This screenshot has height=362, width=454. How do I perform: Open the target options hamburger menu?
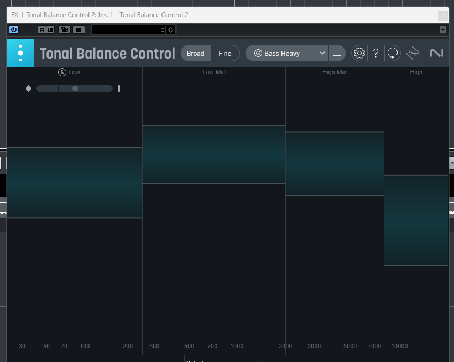point(337,53)
